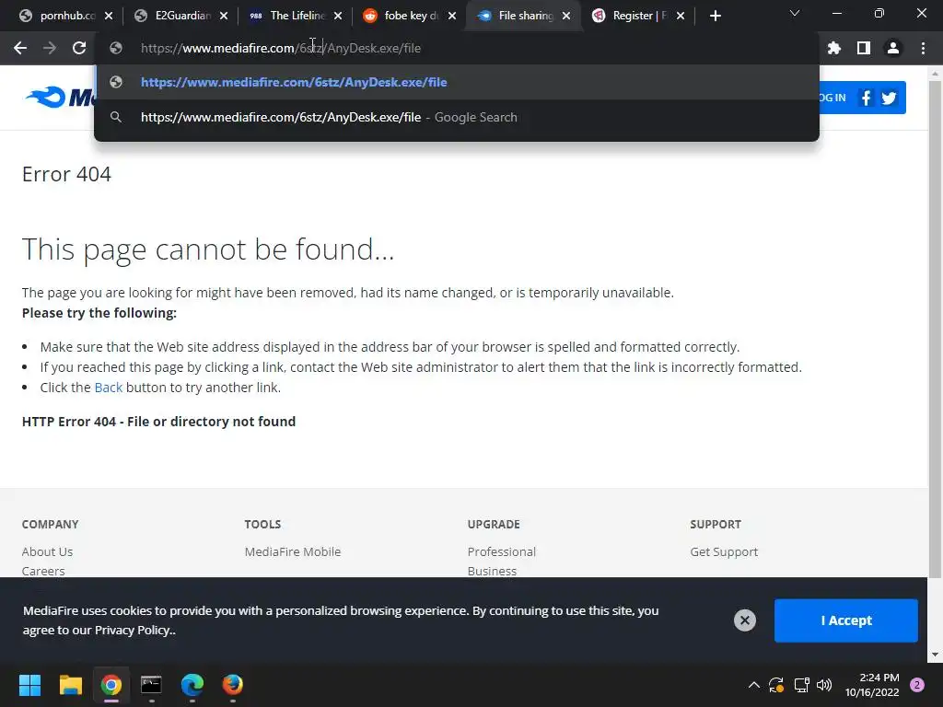Open the MediaFire Mobile link
Image resolution: width=943 pixels, height=707 pixels.
click(x=292, y=551)
